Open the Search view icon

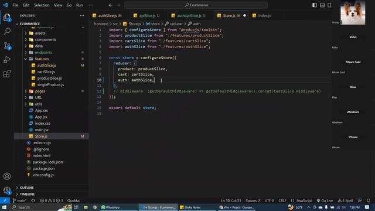tap(7, 31)
